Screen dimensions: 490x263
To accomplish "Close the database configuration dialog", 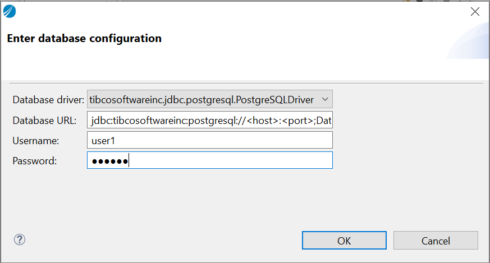I will [475, 11].
